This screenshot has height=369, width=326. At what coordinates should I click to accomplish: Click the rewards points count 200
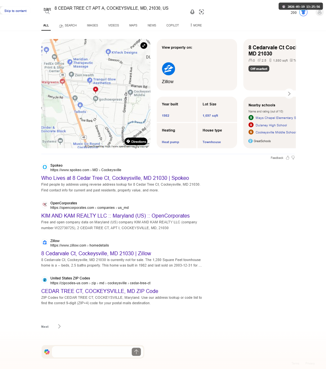coord(293,13)
